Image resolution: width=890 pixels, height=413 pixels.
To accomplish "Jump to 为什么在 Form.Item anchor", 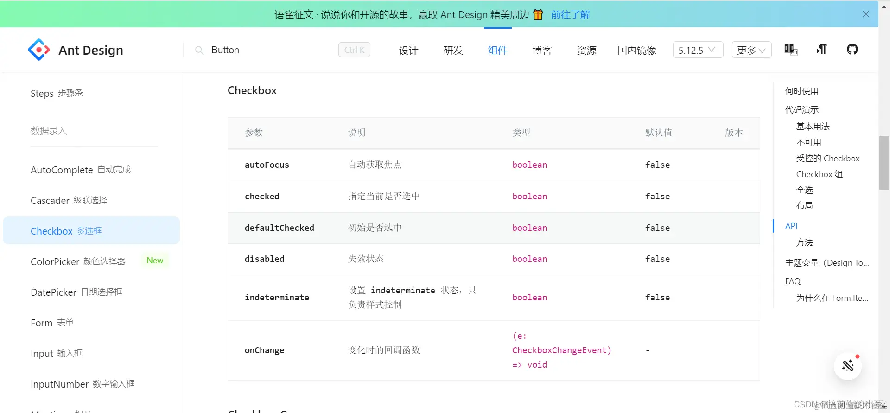I will click(832, 298).
